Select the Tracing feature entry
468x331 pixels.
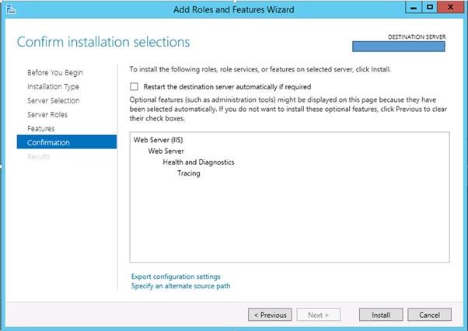(x=188, y=173)
